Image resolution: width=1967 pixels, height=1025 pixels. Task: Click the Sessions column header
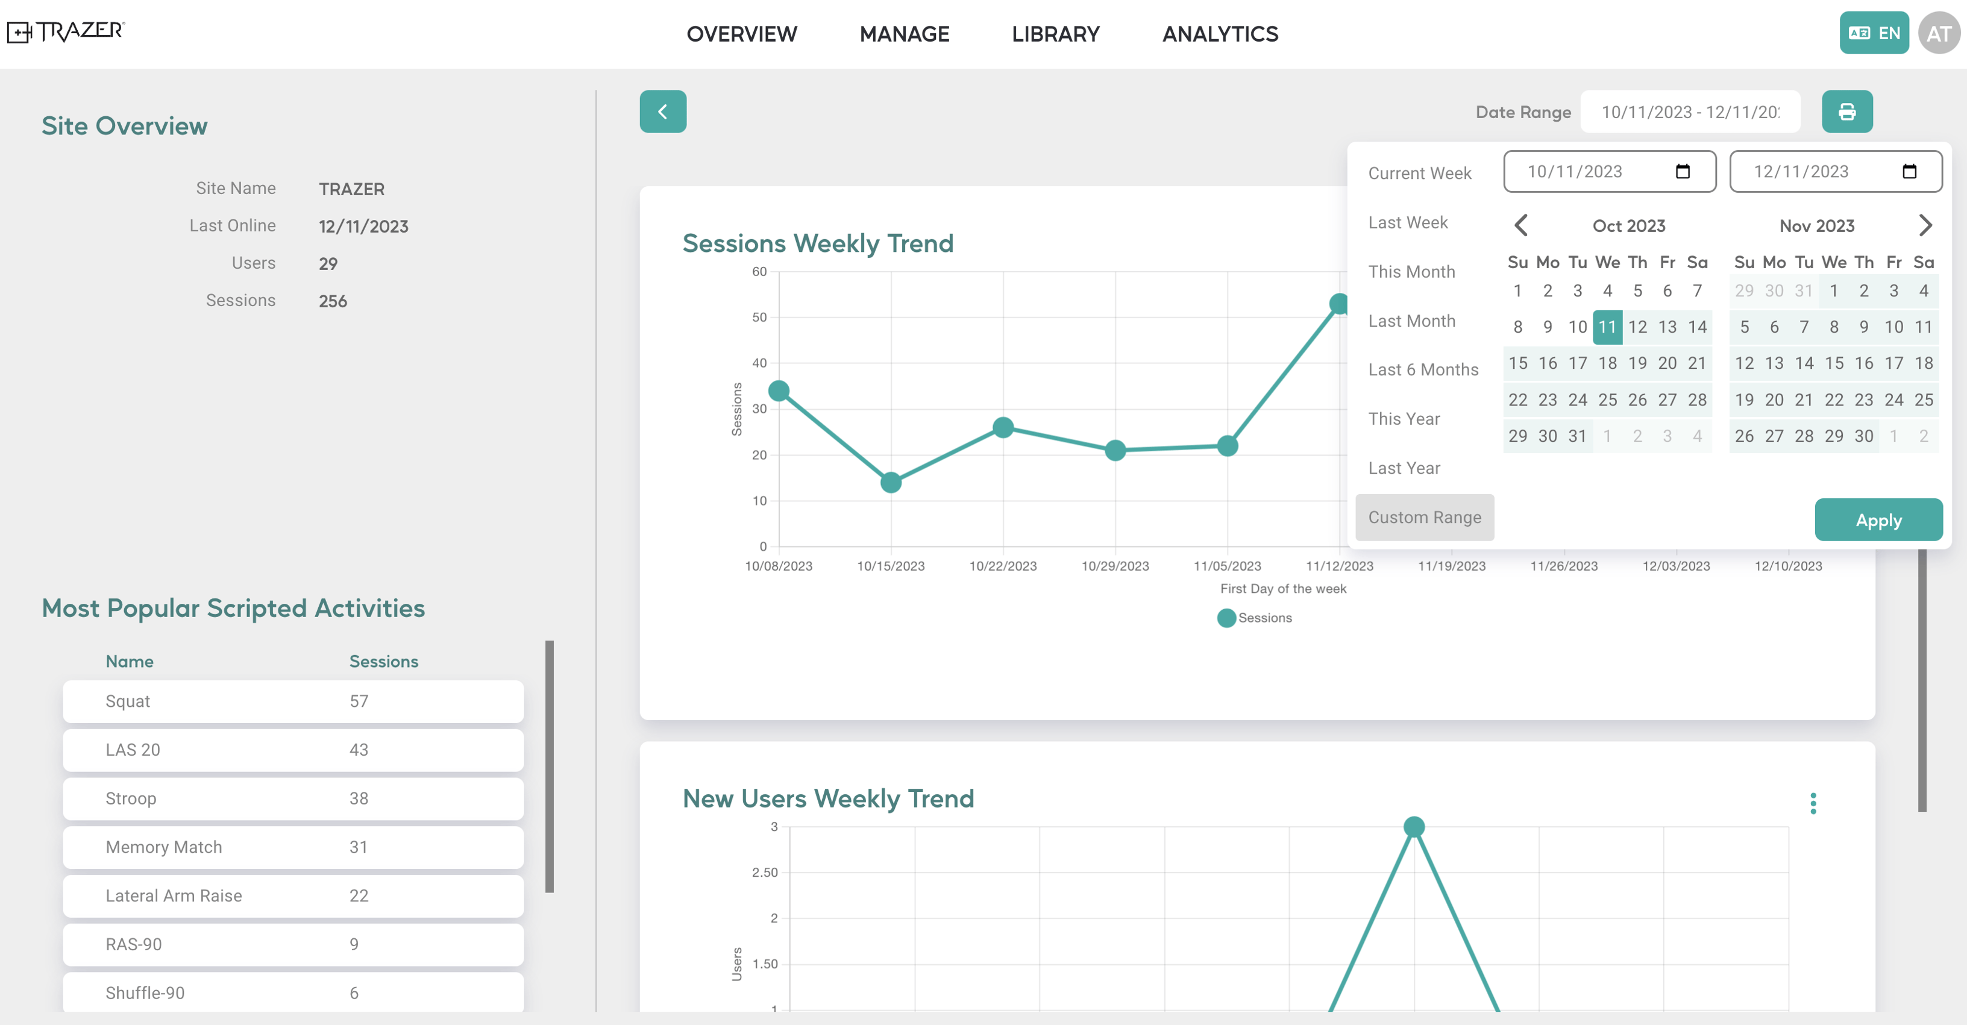coord(383,662)
